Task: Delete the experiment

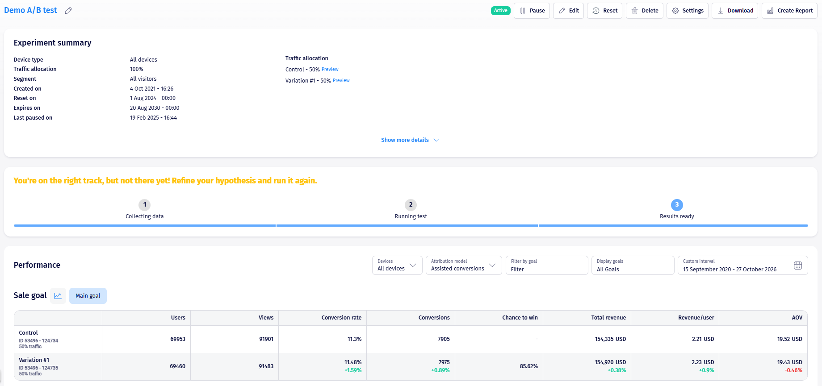Action: tap(645, 11)
